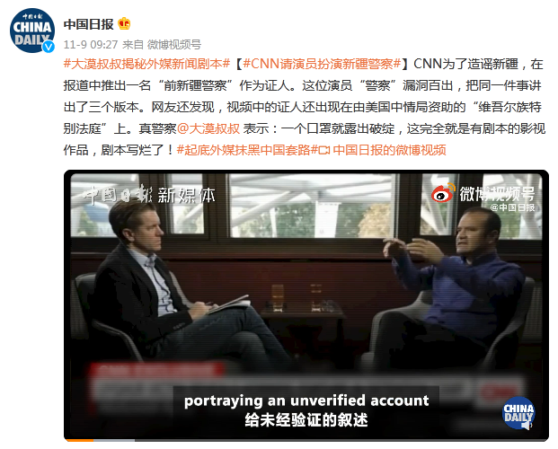Viewport: 558px width, 449px height.
Task: Open hashtag #CNN请演员扮演新疆警察#
Action: pyautogui.click(x=322, y=64)
